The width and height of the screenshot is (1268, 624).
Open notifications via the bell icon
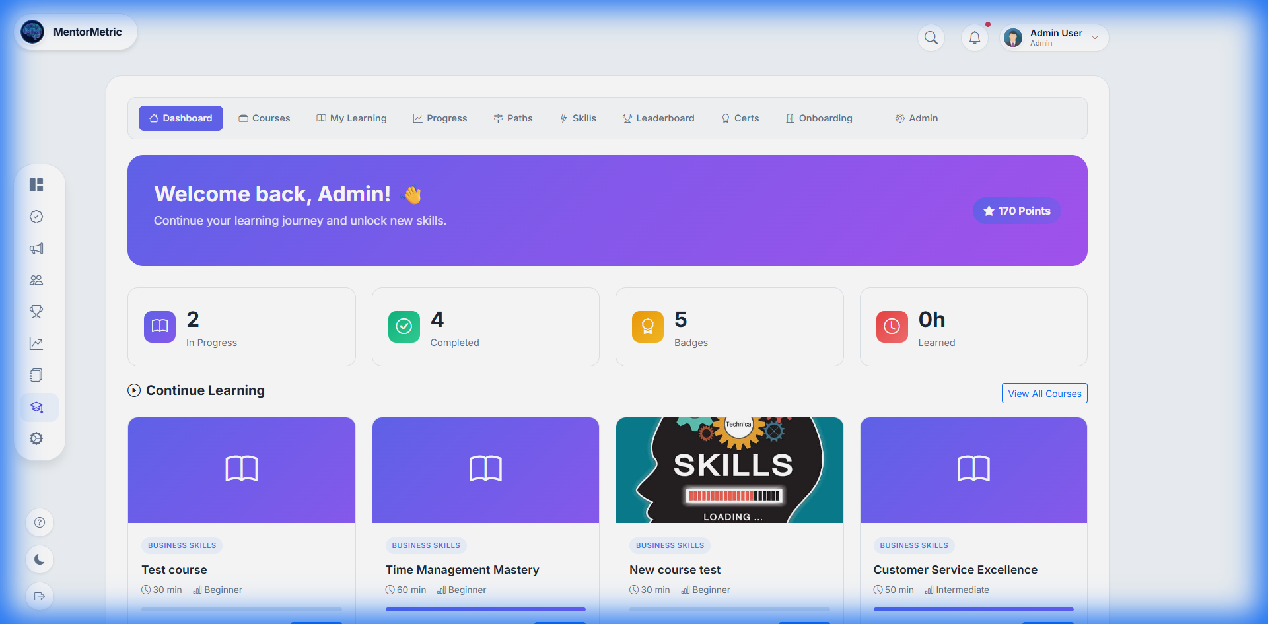974,38
